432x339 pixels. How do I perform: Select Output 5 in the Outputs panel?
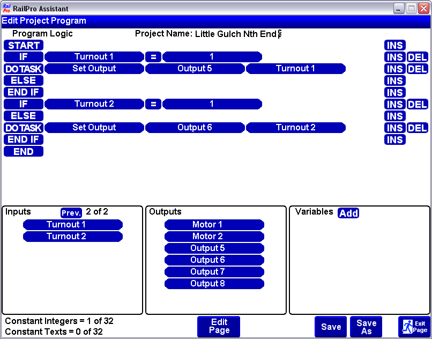[214, 248]
